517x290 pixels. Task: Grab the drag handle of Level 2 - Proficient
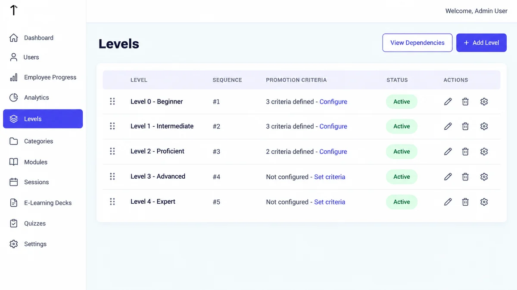(x=112, y=151)
